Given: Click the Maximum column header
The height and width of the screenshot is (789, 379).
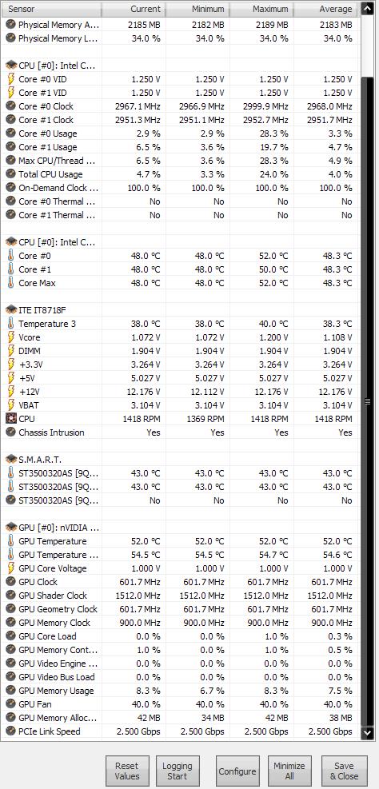Looking at the screenshot, I should 261,9.
